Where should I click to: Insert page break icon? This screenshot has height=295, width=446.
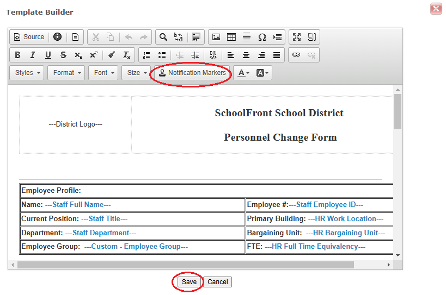coord(277,37)
